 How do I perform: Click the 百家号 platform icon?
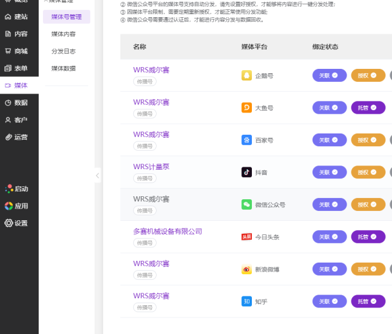(246, 140)
